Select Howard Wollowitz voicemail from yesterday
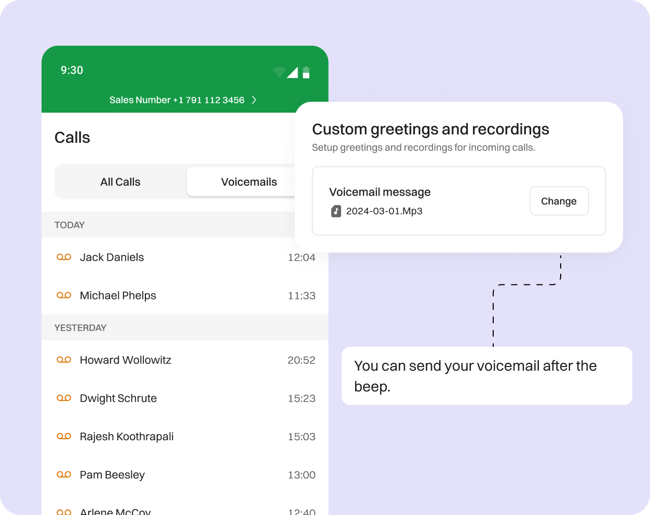Screen dimensions: 650x515 [126, 360]
